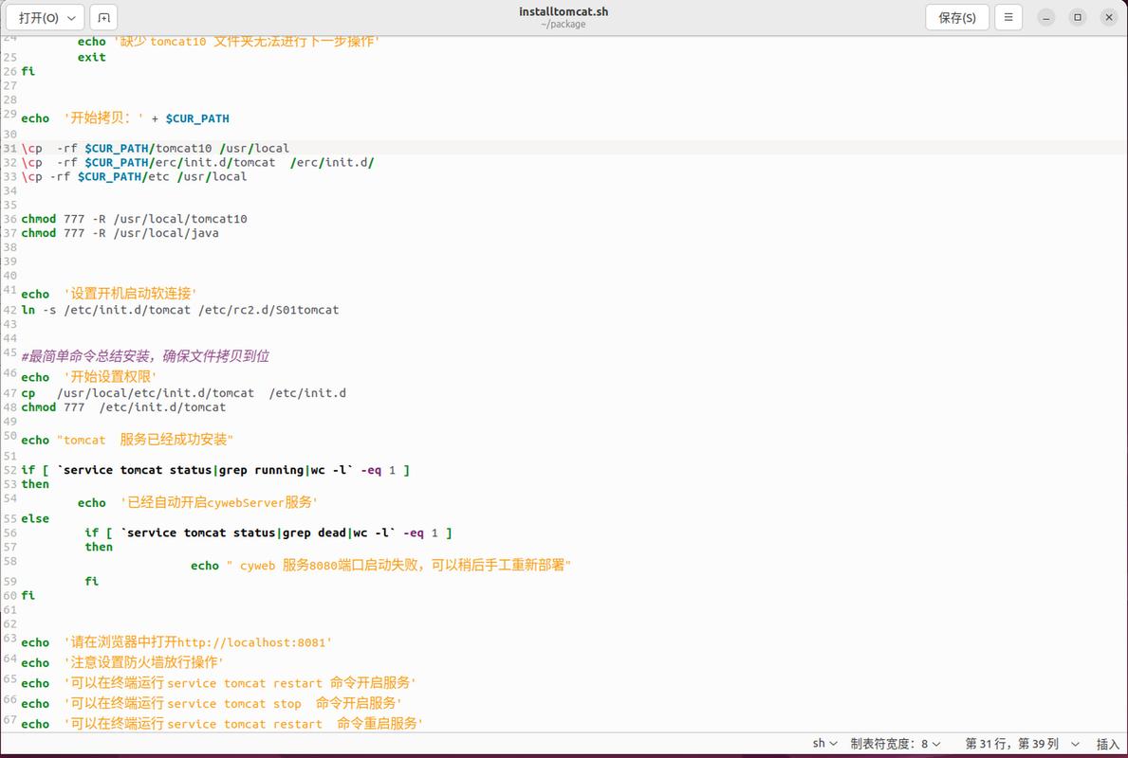Open line column position dropdown
The height and width of the screenshot is (758, 1128).
(1023, 744)
